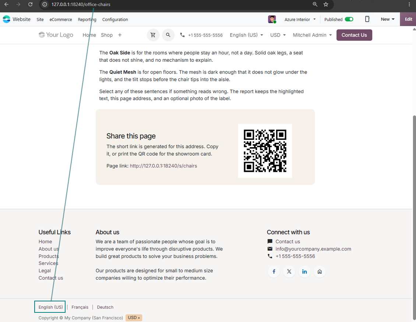This screenshot has height=322, width=416.
Task: Open the browser three-dot menu
Action: 409,4
